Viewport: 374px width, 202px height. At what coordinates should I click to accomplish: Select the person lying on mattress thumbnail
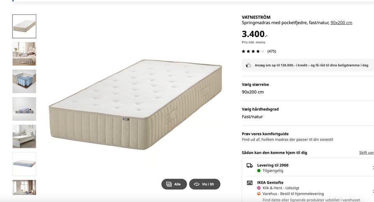tap(24, 109)
